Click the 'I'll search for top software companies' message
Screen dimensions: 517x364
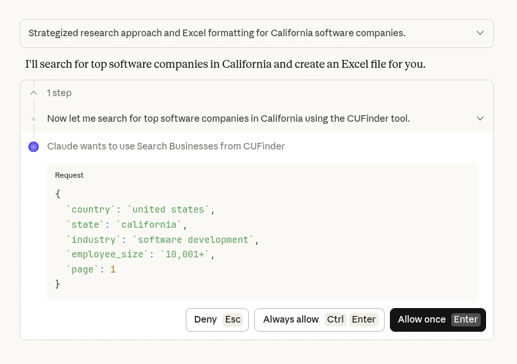(x=225, y=64)
